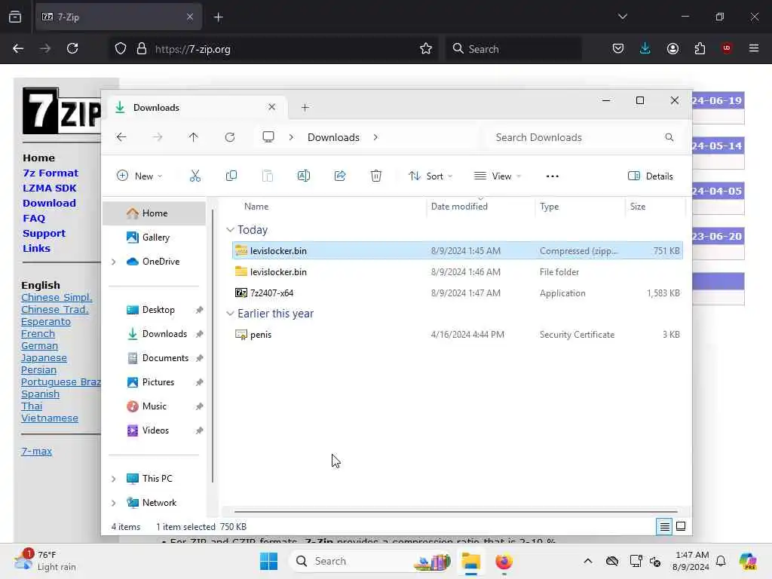This screenshot has height=579, width=772.
Task: Go back in File Explorer navigation
Action: (121, 137)
